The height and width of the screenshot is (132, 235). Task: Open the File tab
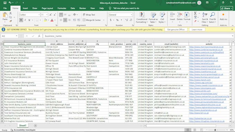(x=5, y=8)
